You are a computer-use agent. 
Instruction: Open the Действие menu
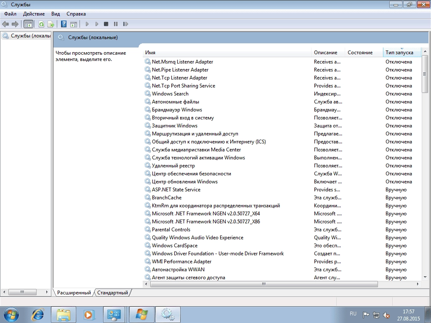click(x=34, y=14)
